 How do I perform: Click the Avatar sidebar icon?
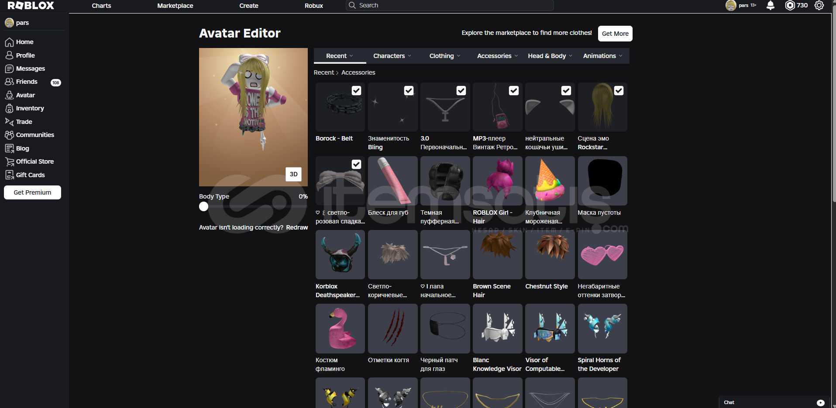pos(9,95)
